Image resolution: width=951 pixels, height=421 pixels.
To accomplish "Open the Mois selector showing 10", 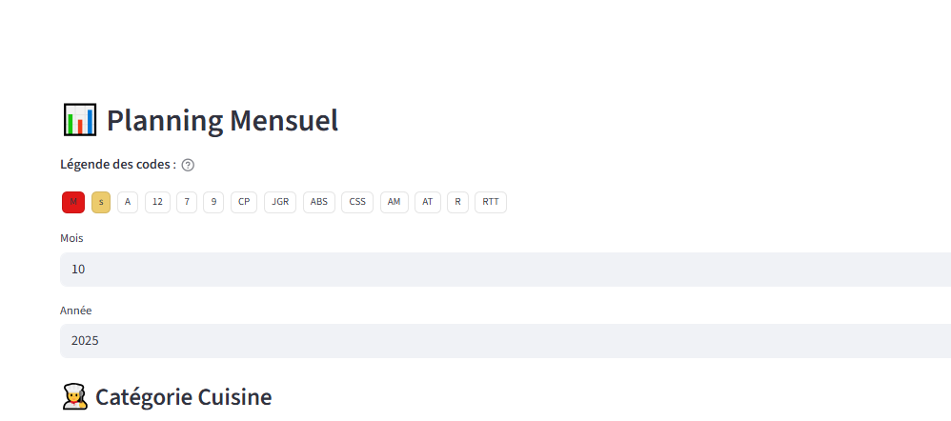I will [505, 270].
